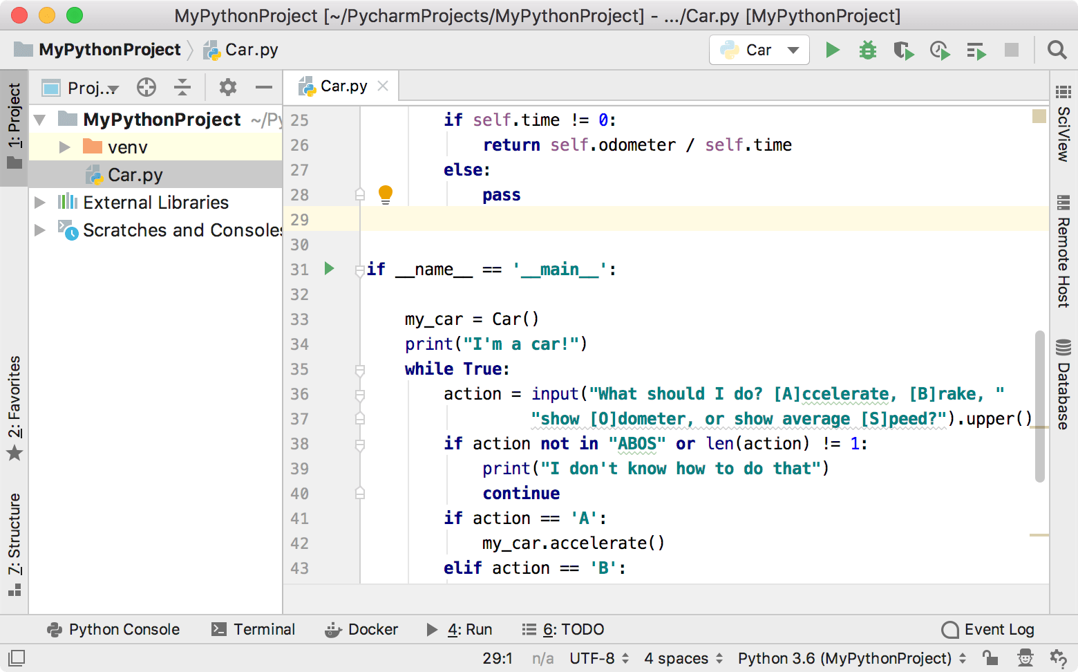Profile the Car script
This screenshot has width=1078, height=672.
[940, 50]
